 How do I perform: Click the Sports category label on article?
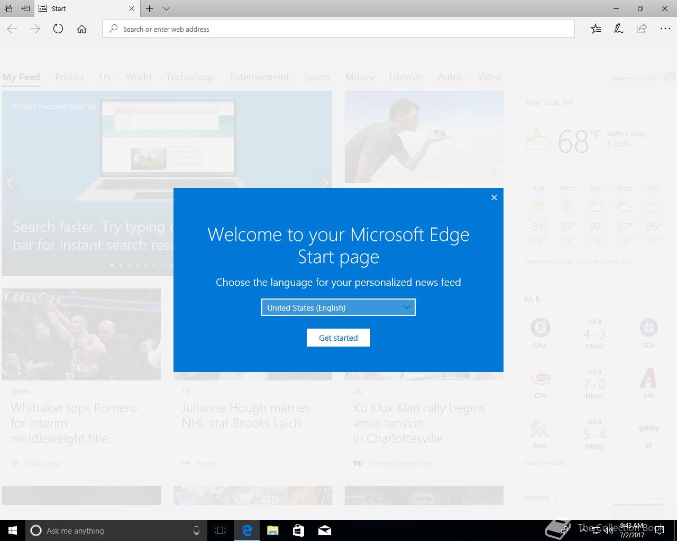pos(20,391)
